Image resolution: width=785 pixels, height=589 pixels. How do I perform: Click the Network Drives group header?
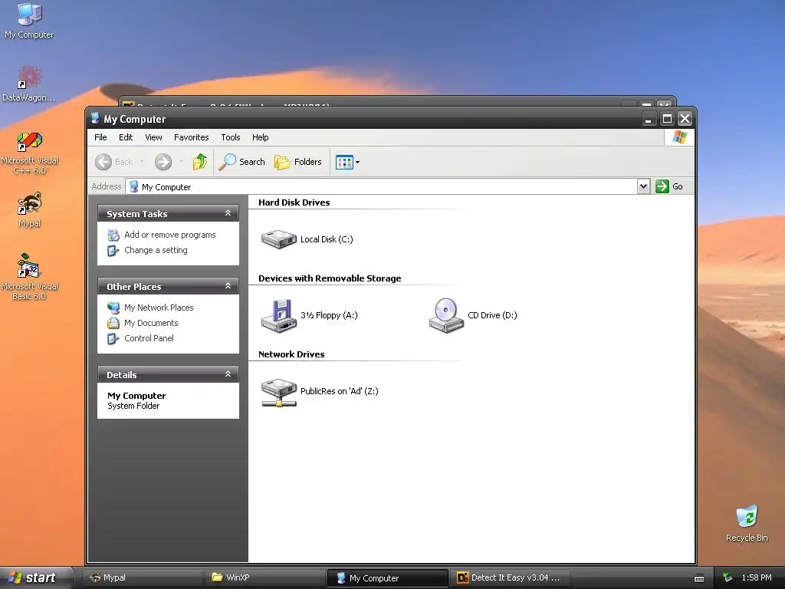pos(291,354)
